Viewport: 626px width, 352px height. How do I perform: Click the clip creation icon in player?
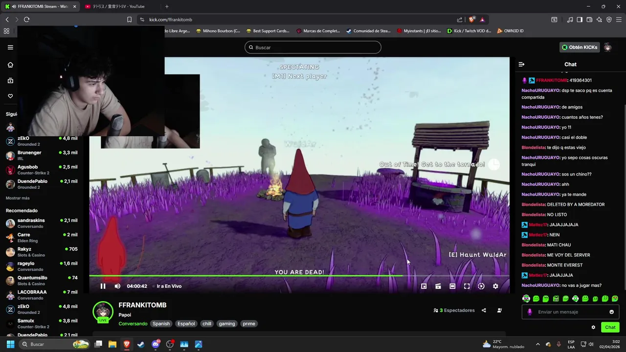click(438, 286)
